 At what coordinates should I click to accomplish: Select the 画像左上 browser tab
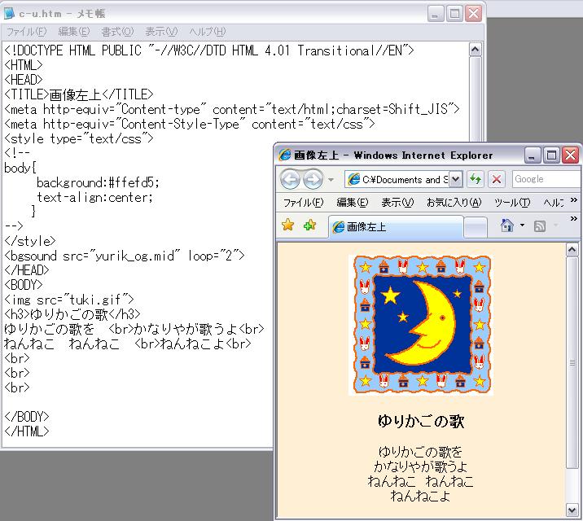pyautogui.click(x=396, y=226)
